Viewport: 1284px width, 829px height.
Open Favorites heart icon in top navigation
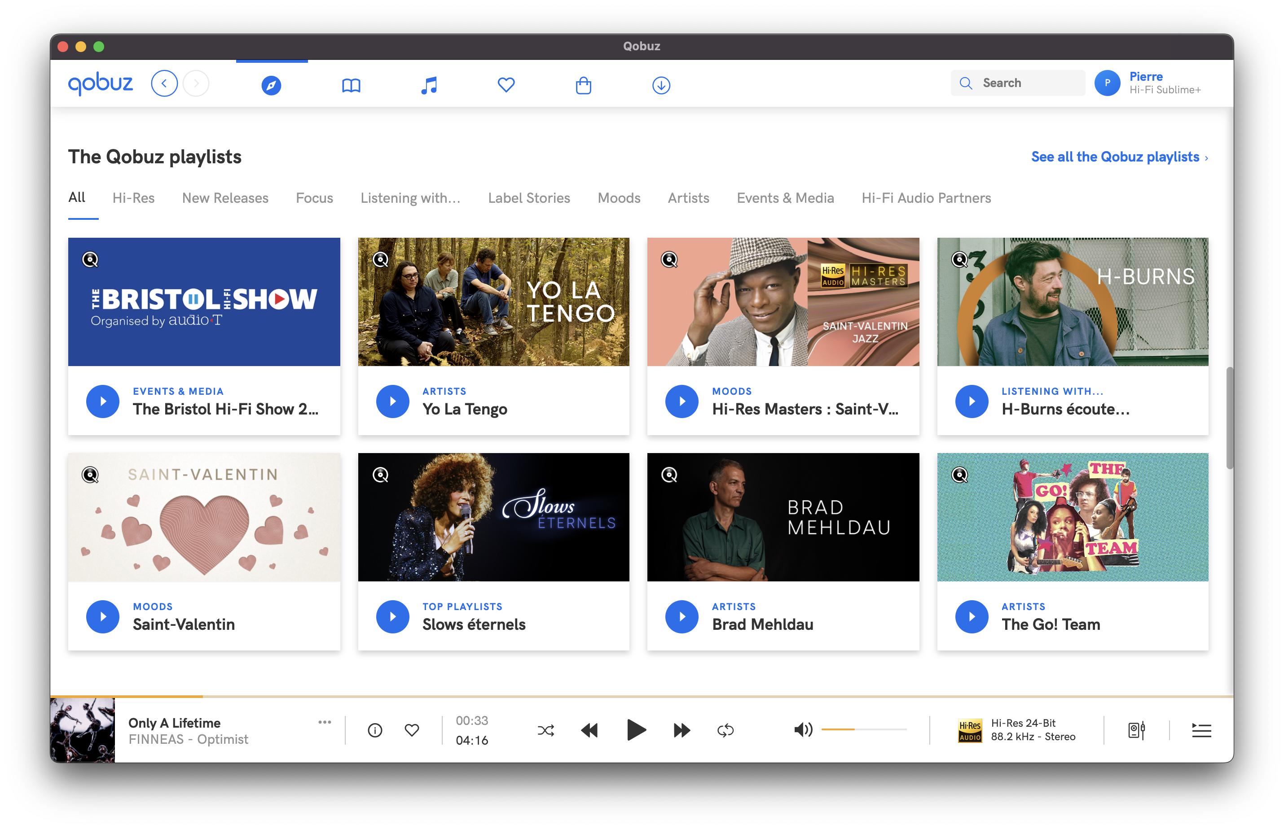[506, 84]
